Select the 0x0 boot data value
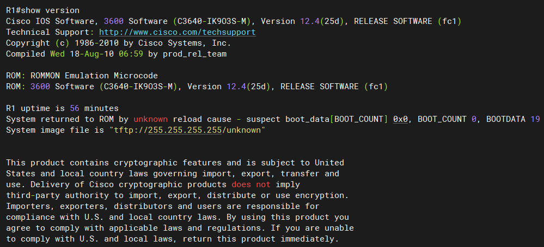The height and width of the screenshot is (247, 544). point(400,120)
